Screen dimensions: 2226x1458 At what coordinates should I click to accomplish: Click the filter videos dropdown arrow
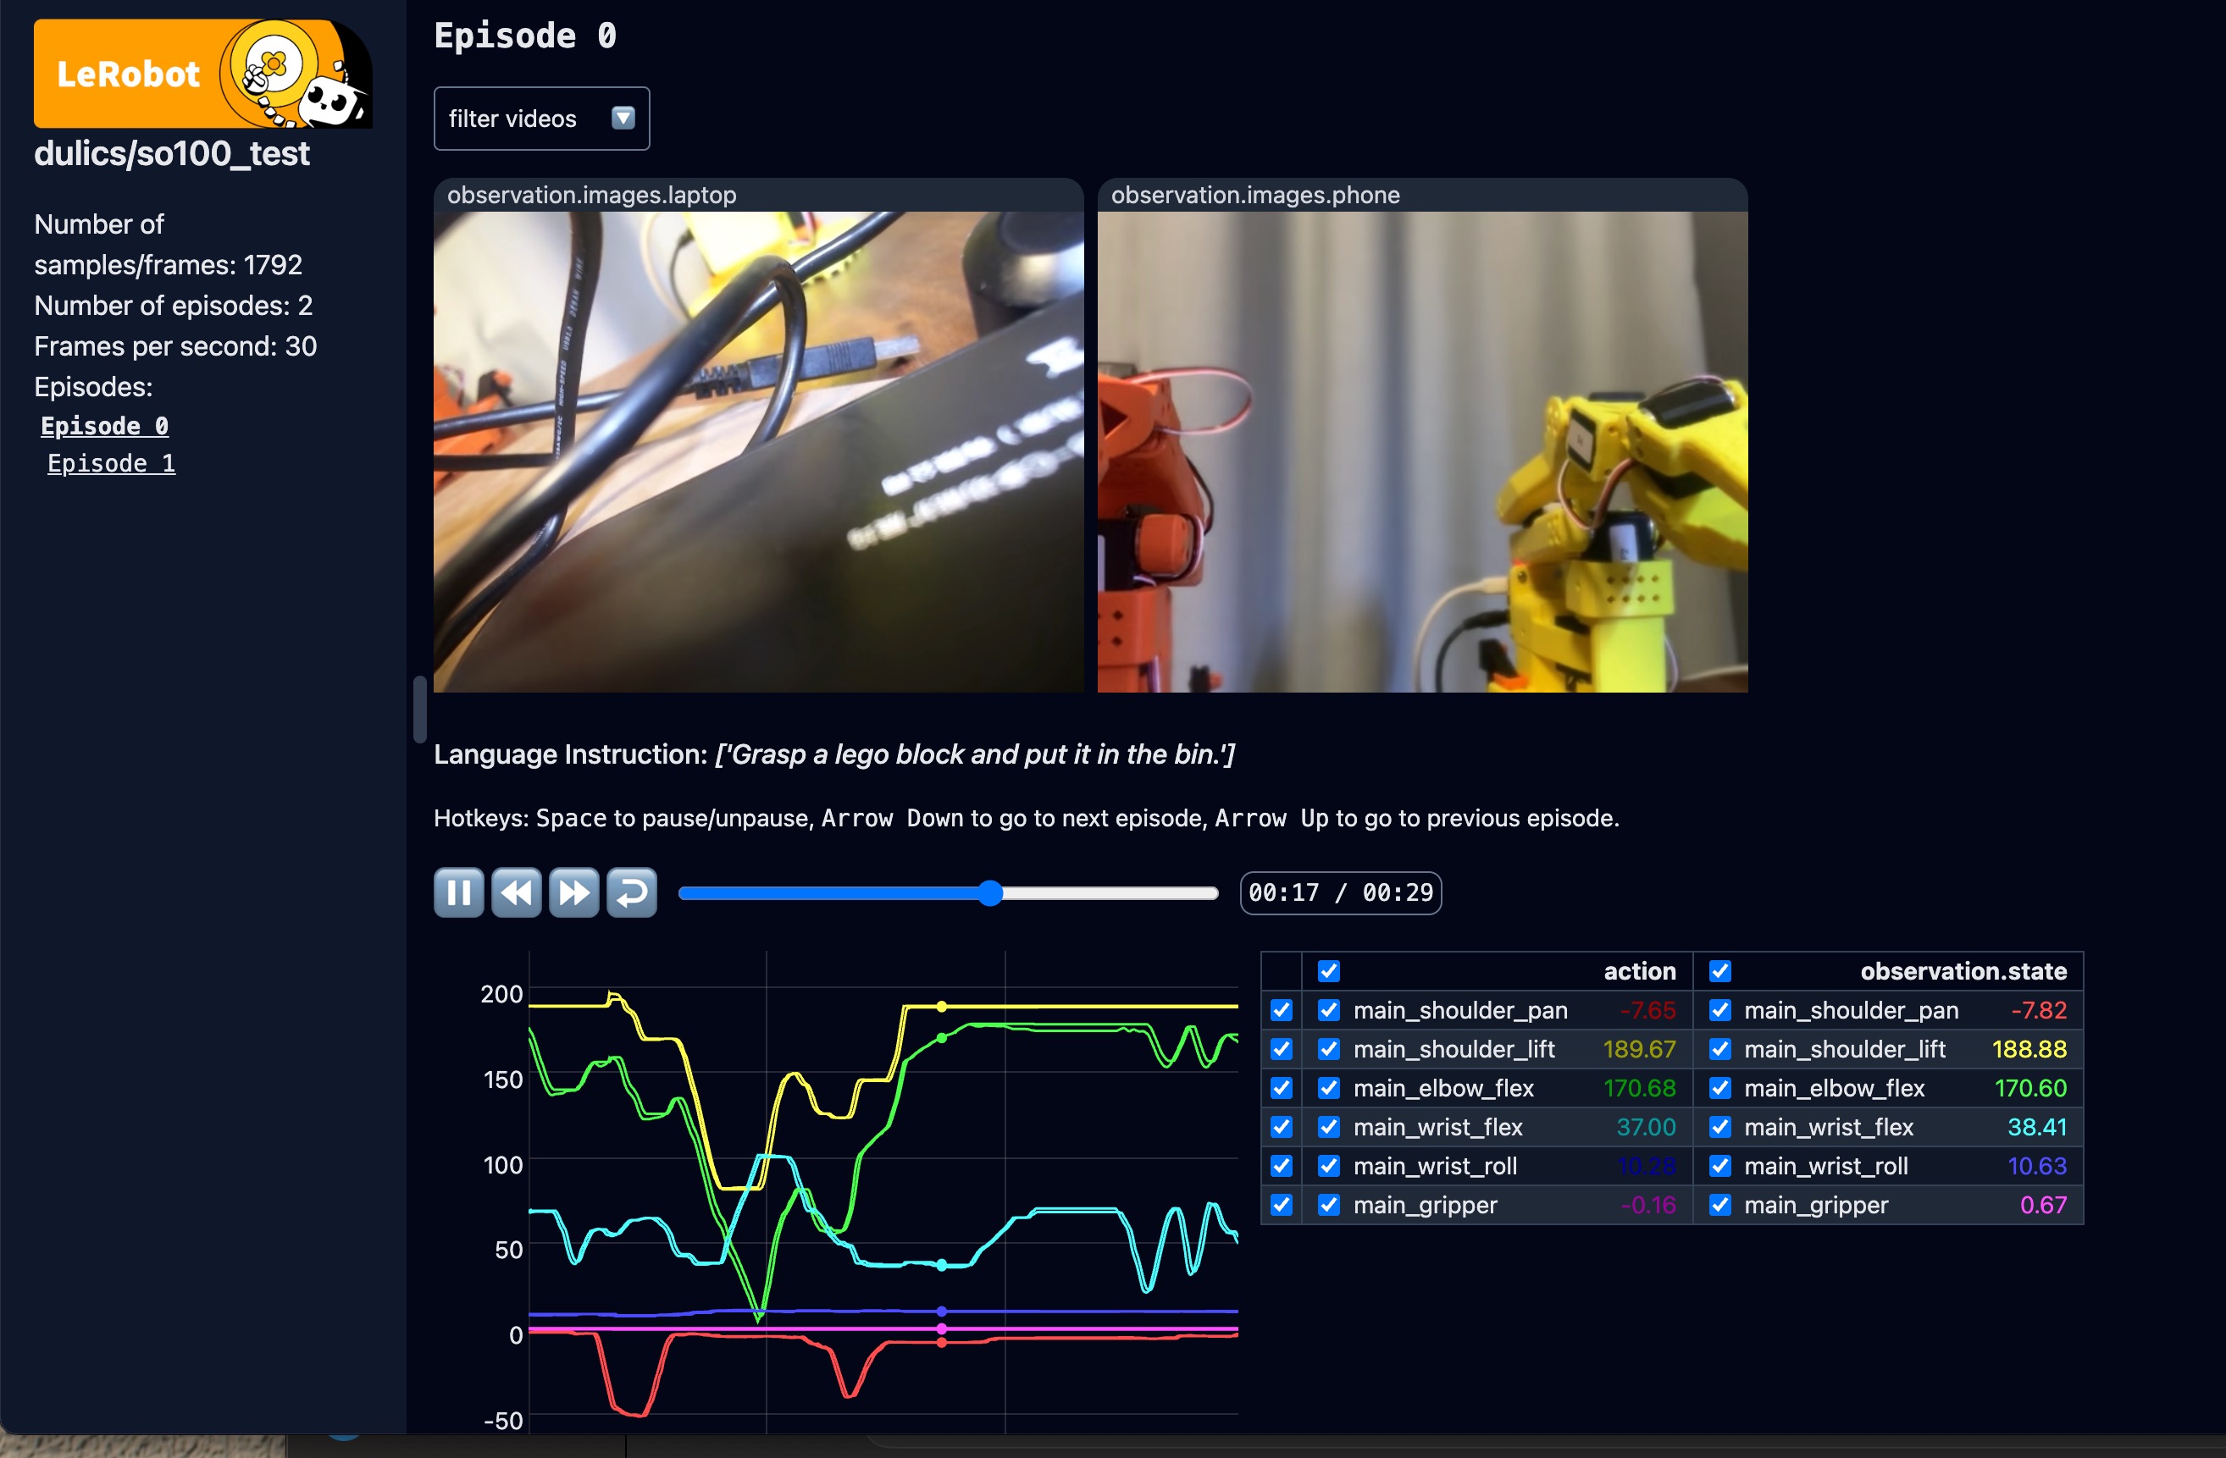tap(623, 118)
